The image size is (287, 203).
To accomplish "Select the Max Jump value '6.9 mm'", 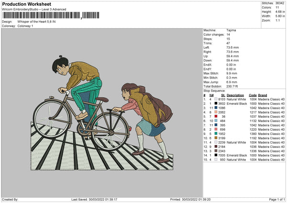I will click(x=232, y=82).
